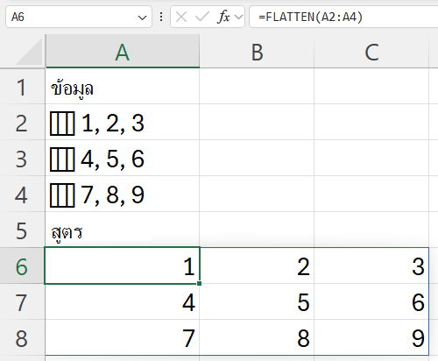Click cell A4 containing 7, 8, 9
This screenshot has height=361, width=438.
[123, 195]
